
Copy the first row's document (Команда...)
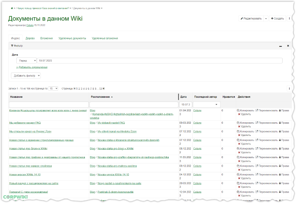tap(245, 111)
